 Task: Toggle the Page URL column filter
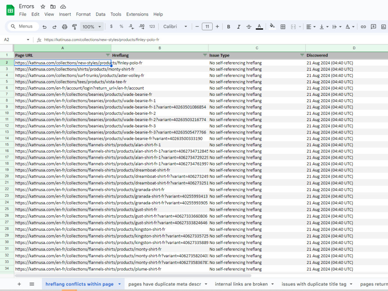coord(107,55)
